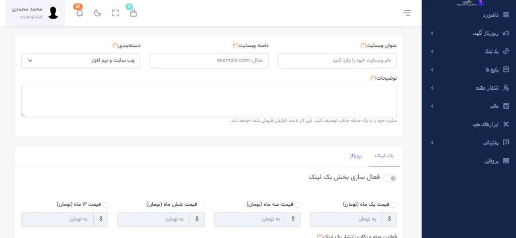Open the دسته‌بندی category dropdown
The height and width of the screenshot is (238, 516).
pos(81,61)
